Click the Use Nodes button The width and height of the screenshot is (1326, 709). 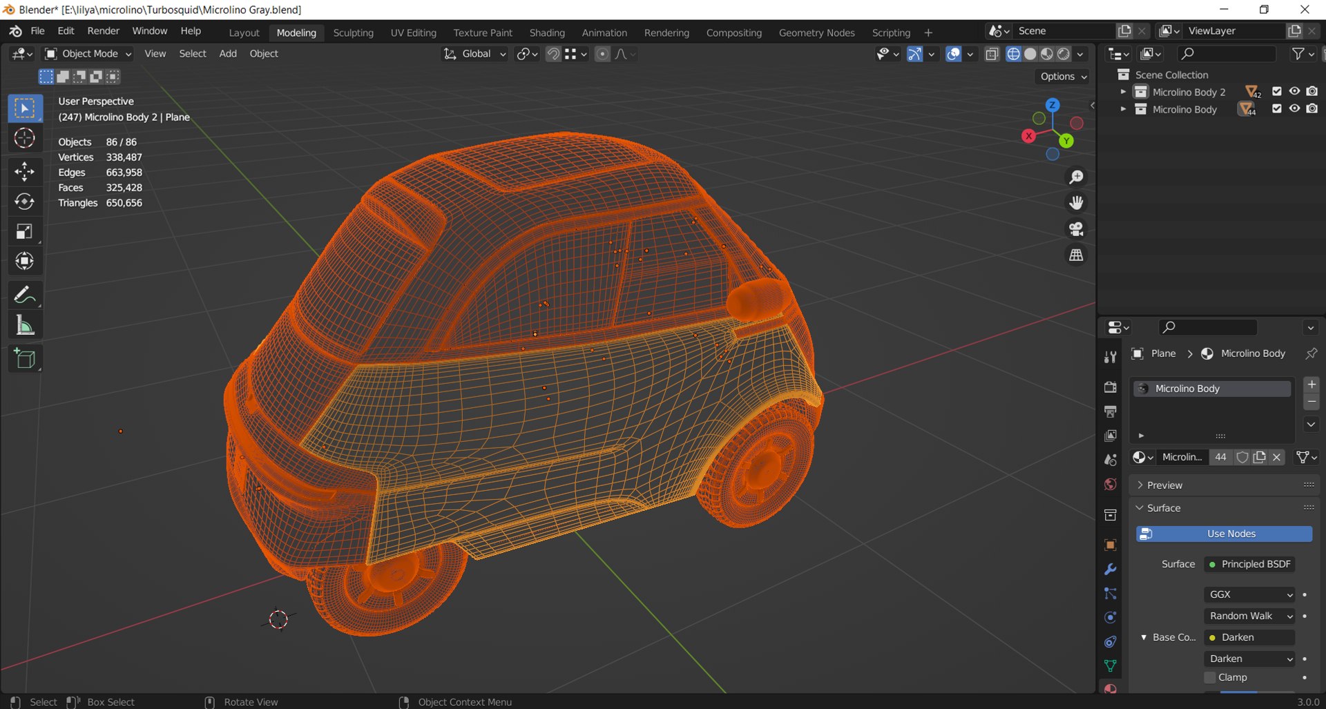pyautogui.click(x=1224, y=534)
